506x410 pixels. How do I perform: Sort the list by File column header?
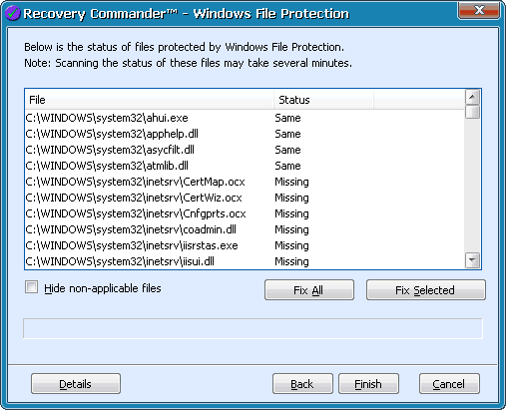(149, 100)
